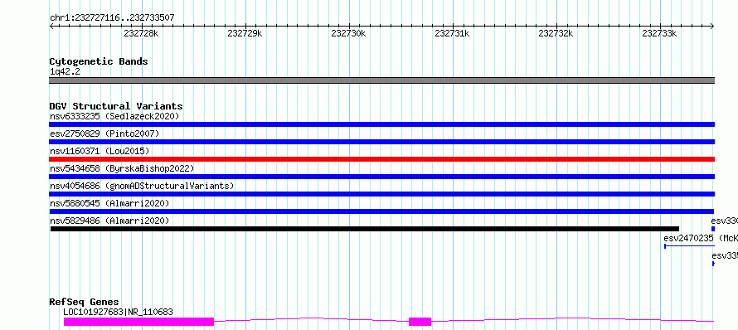Click the 232729k ruler tick label
Viewport: 738px width, 330px height.
coord(245,33)
